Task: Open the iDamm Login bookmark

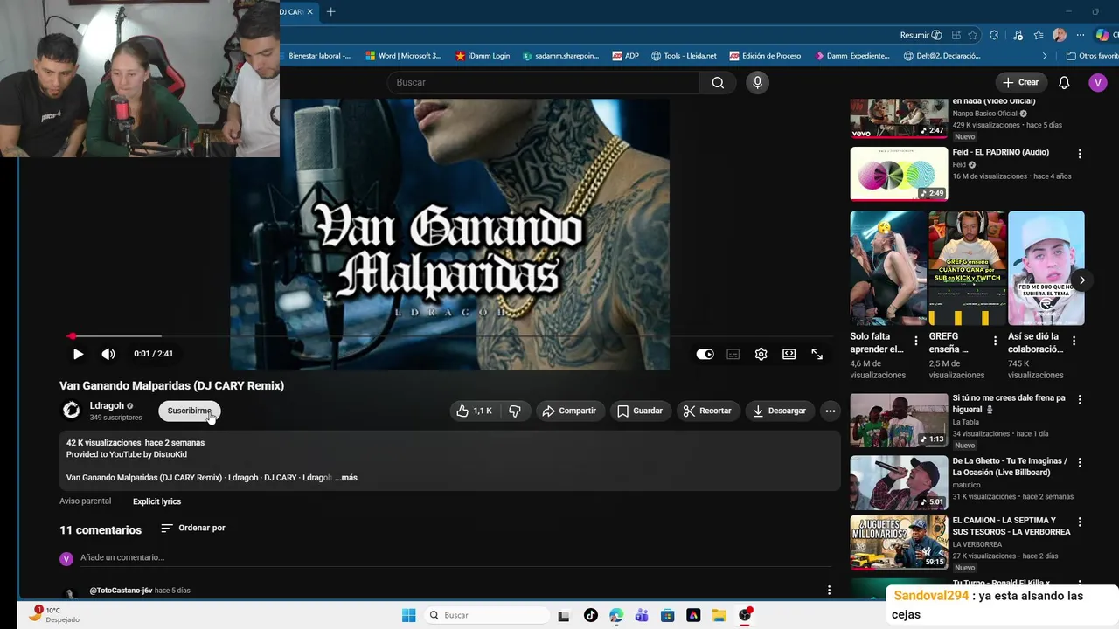Action: point(483,56)
